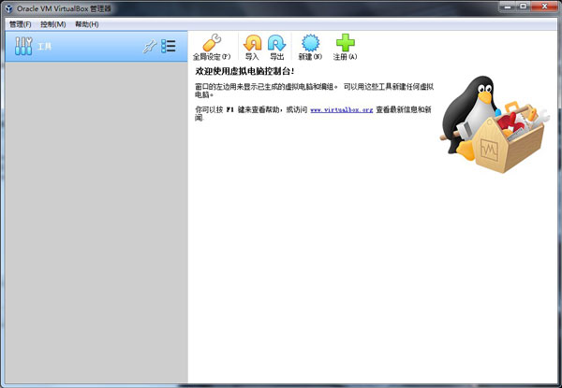Create a new VM with 新建 icon

click(310, 47)
